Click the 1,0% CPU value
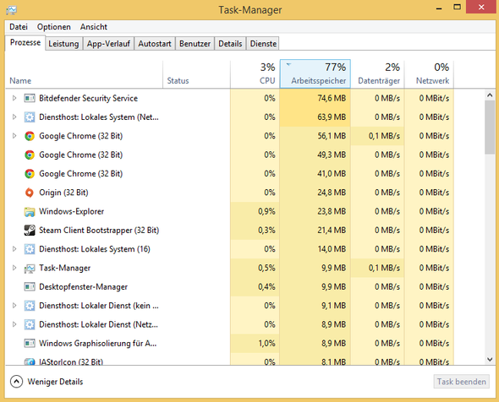The height and width of the screenshot is (402, 499). coord(266,343)
